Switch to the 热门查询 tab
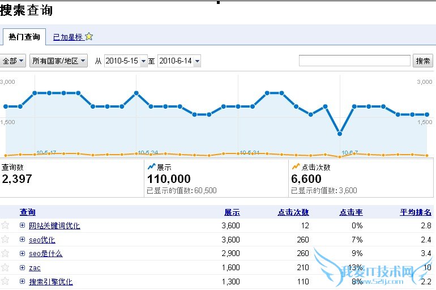This screenshot has height=290, width=436. (24, 37)
